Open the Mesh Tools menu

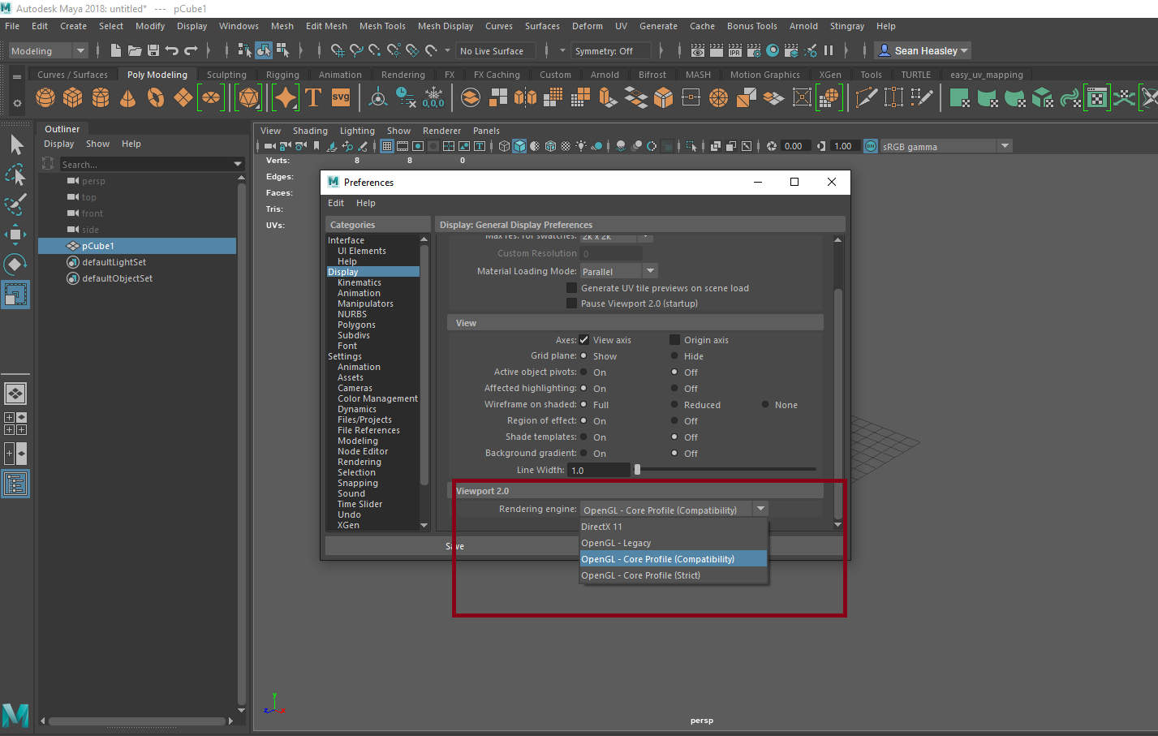(x=382, y=26)
